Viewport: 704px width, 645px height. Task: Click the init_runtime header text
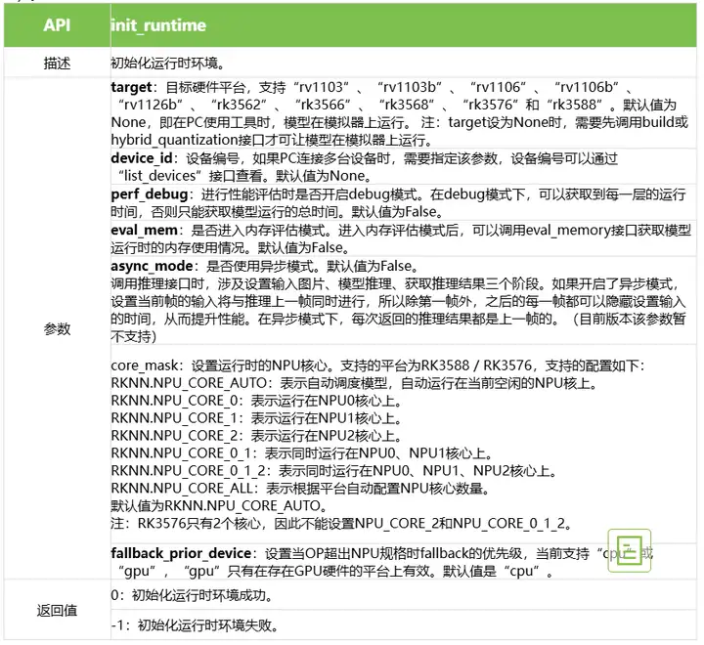point(158,25)
